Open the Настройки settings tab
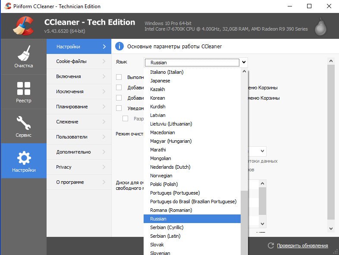339x255 pixels. pyautogui.click(x=79, y=47)
